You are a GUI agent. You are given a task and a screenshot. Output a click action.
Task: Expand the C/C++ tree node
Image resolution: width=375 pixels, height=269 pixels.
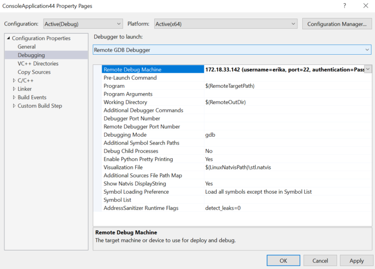14,81
